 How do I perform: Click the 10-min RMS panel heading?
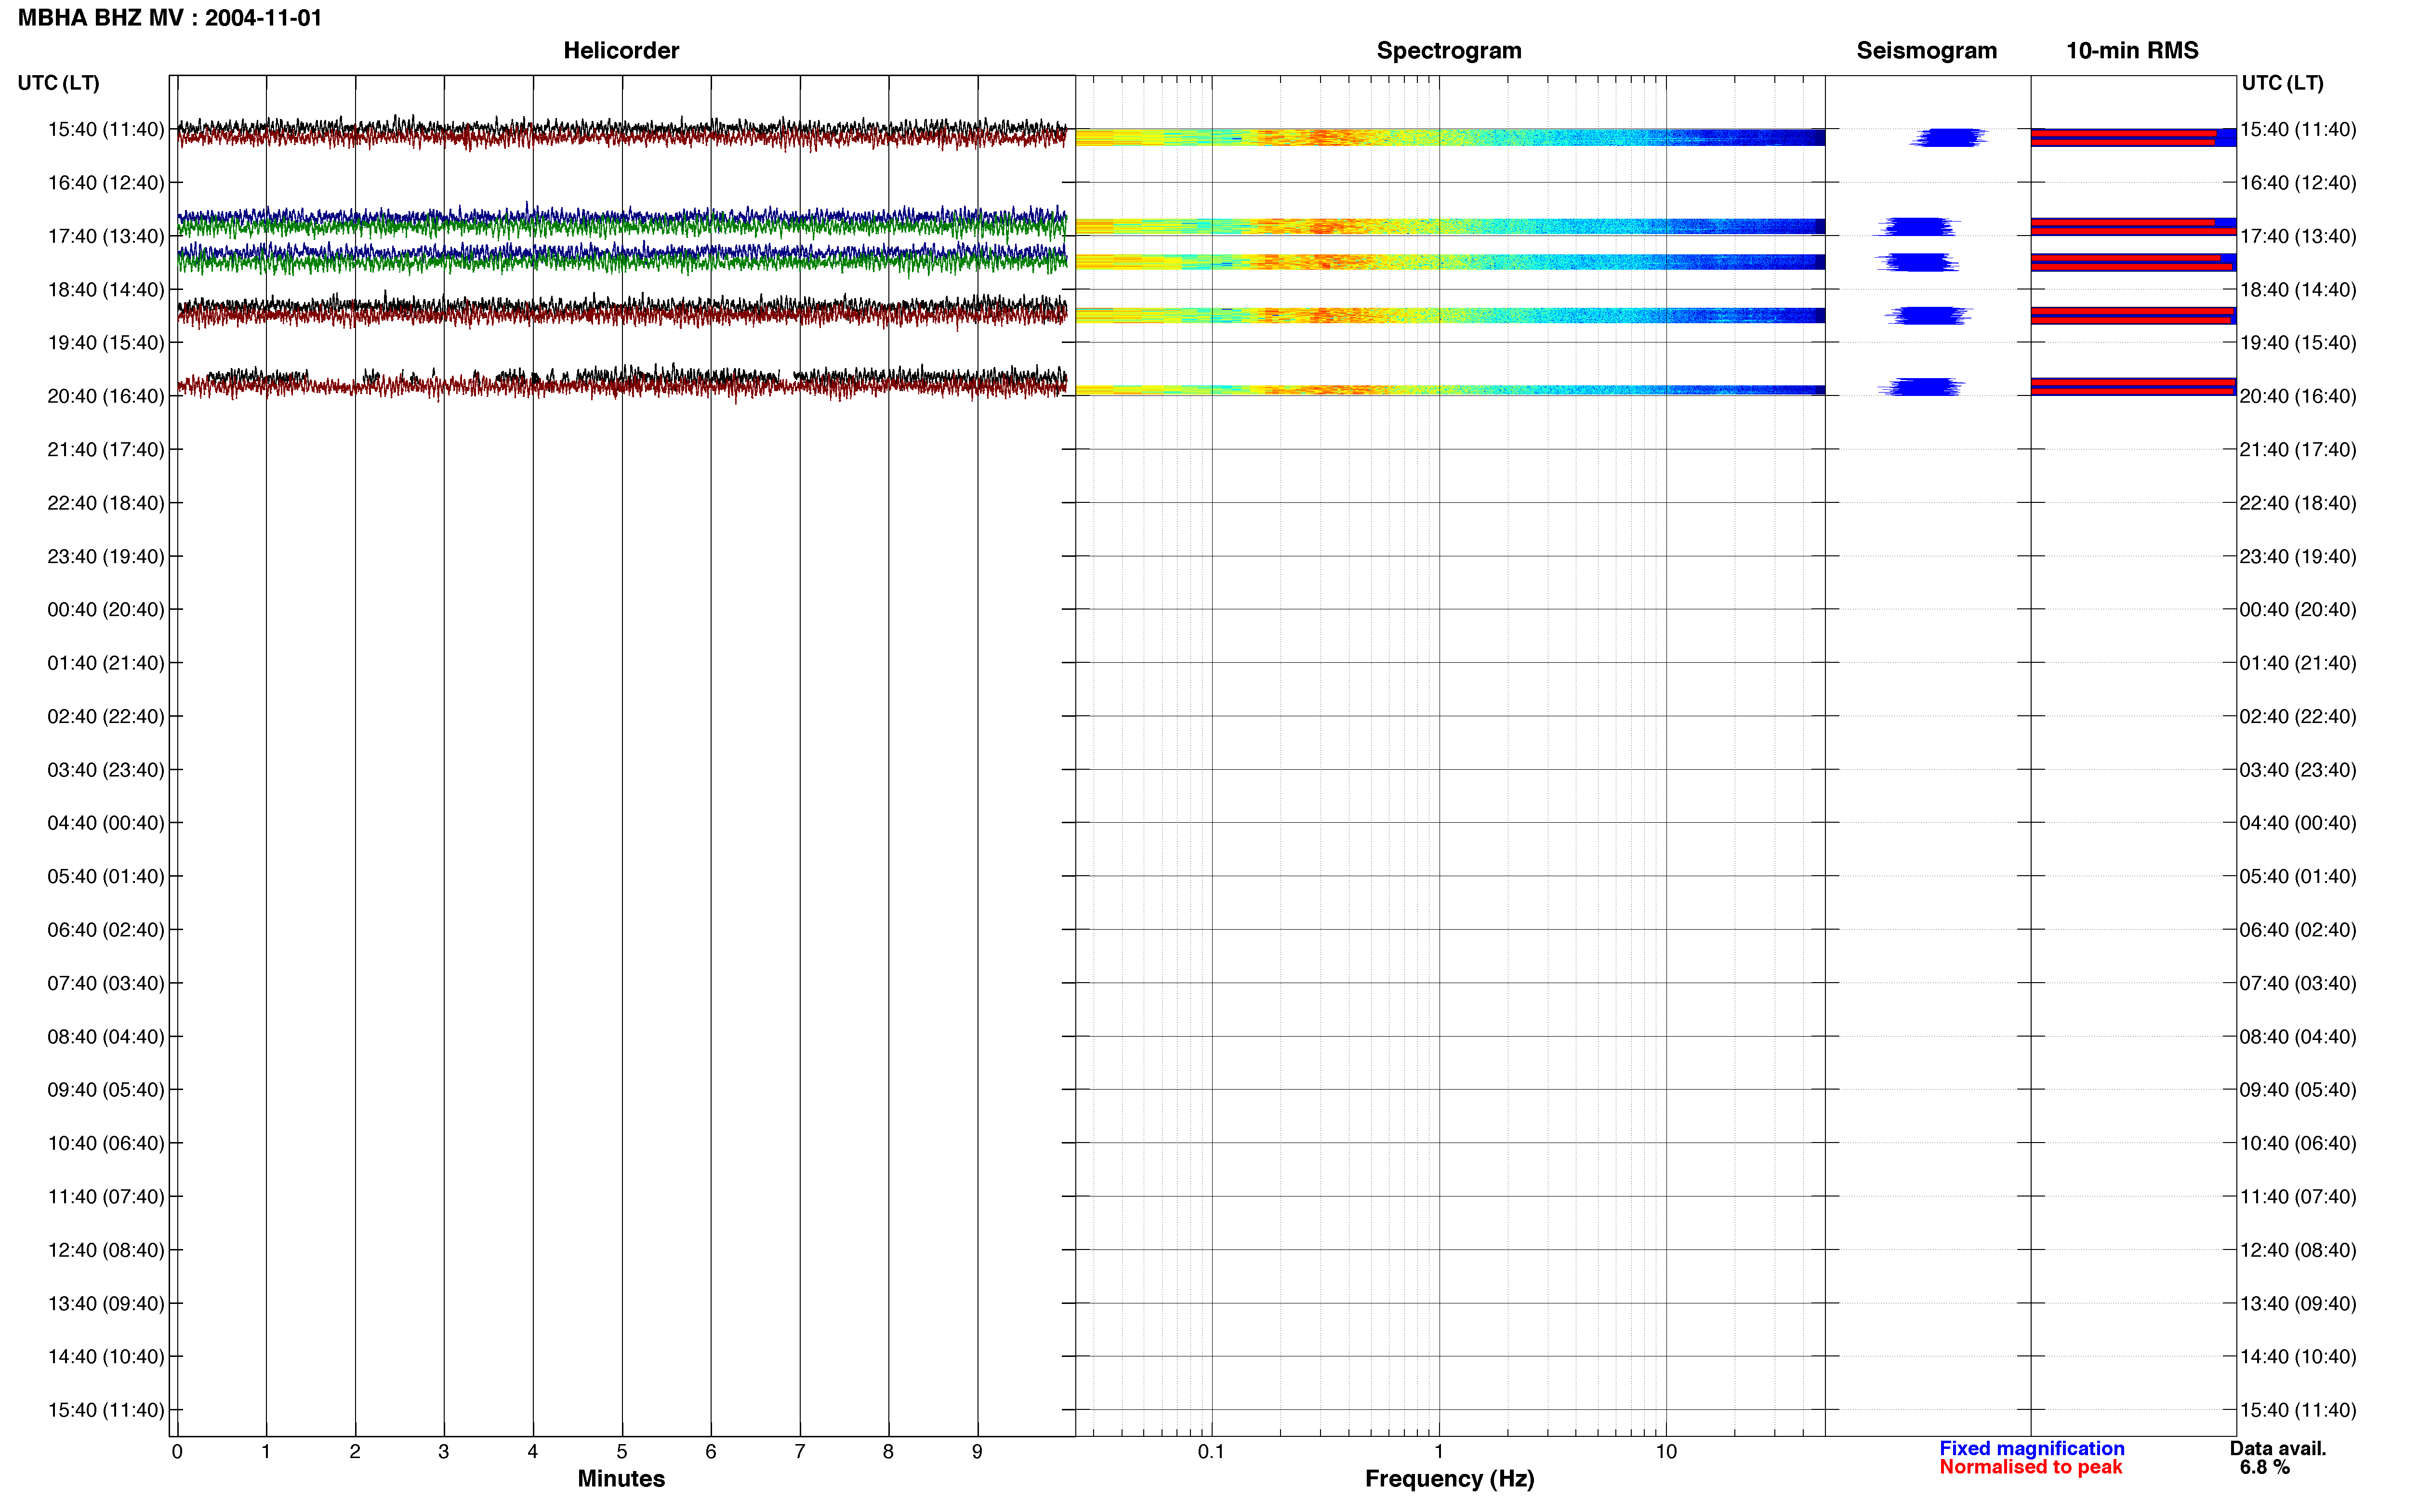2132,50
